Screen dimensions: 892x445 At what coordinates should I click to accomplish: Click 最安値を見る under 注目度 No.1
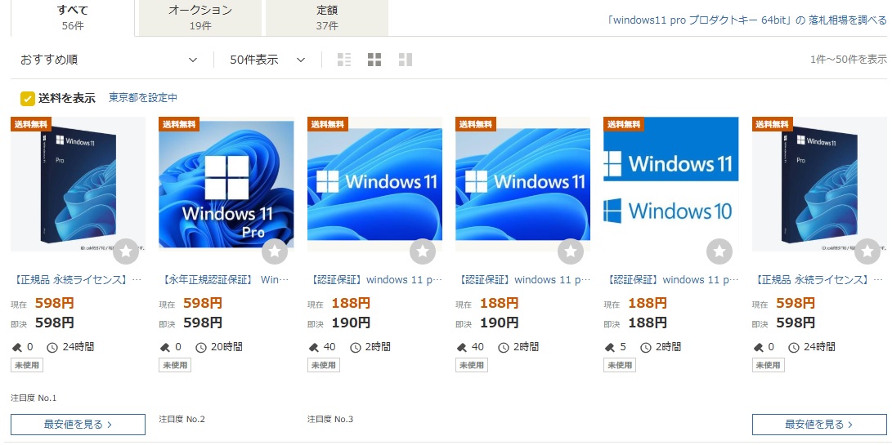[78, 425]
